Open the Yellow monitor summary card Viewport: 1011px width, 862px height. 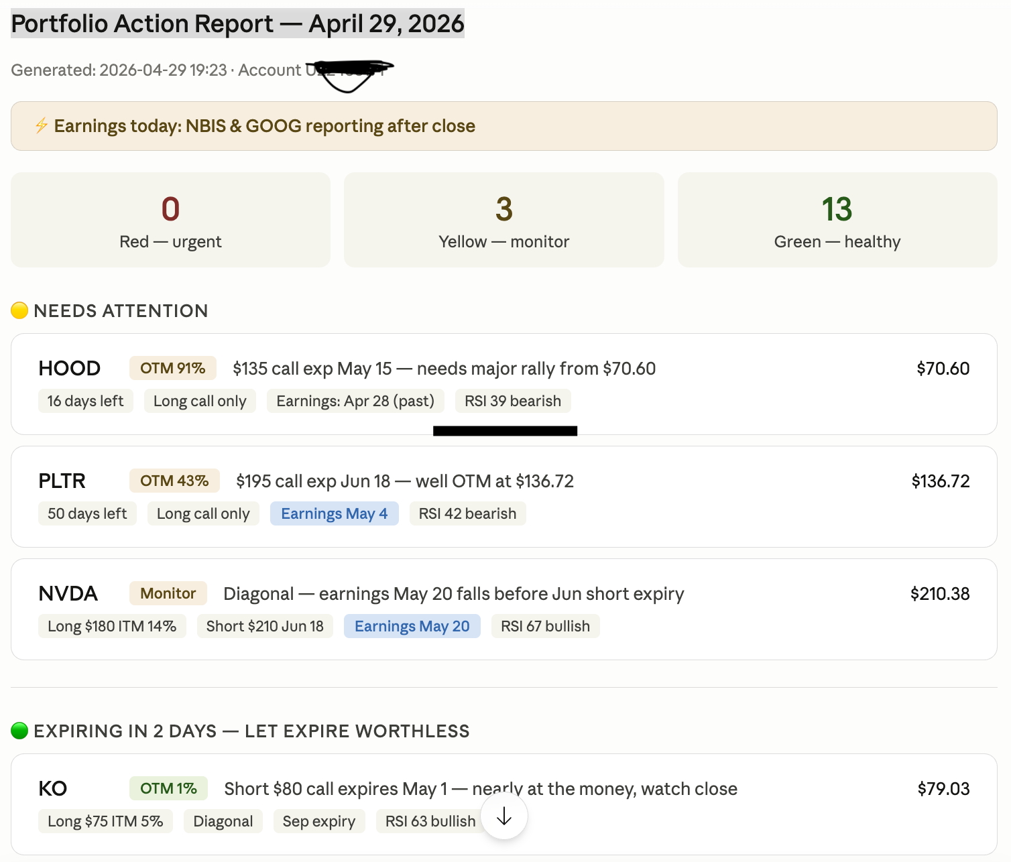(504, 220)
